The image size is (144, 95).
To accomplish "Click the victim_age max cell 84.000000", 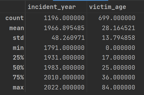I will pos(119,87).
